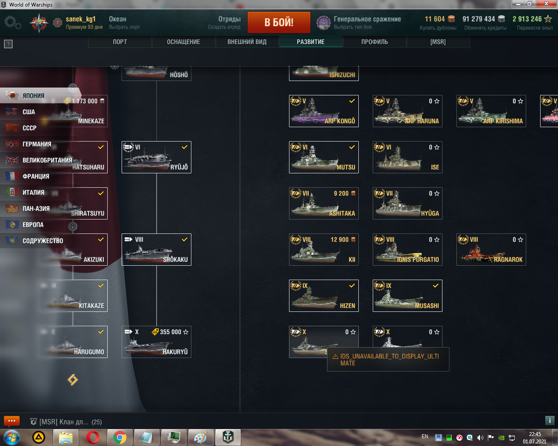Select the ARP Kongō ship tile
The height and width of the screenshot is (446, 558).
pyautogui.click(x=324, y=111)
